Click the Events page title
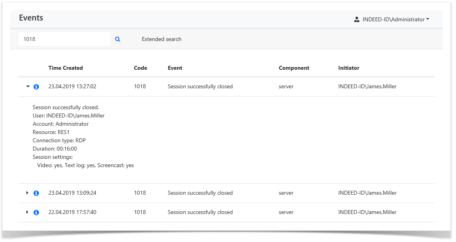Image resolution: width=456 pixels, height=242 pixels. (x=31, y=18)
